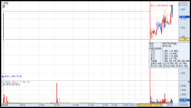The height and width of the screenshot is (108, 191).
Task: Click the upper S sell marker
Action: 157,24
